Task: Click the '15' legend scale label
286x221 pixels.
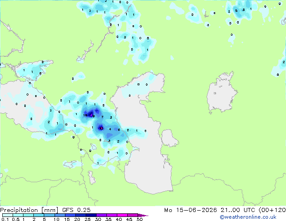Action: [67, 219]
